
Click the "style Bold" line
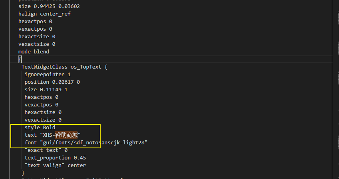click(40, 128)
